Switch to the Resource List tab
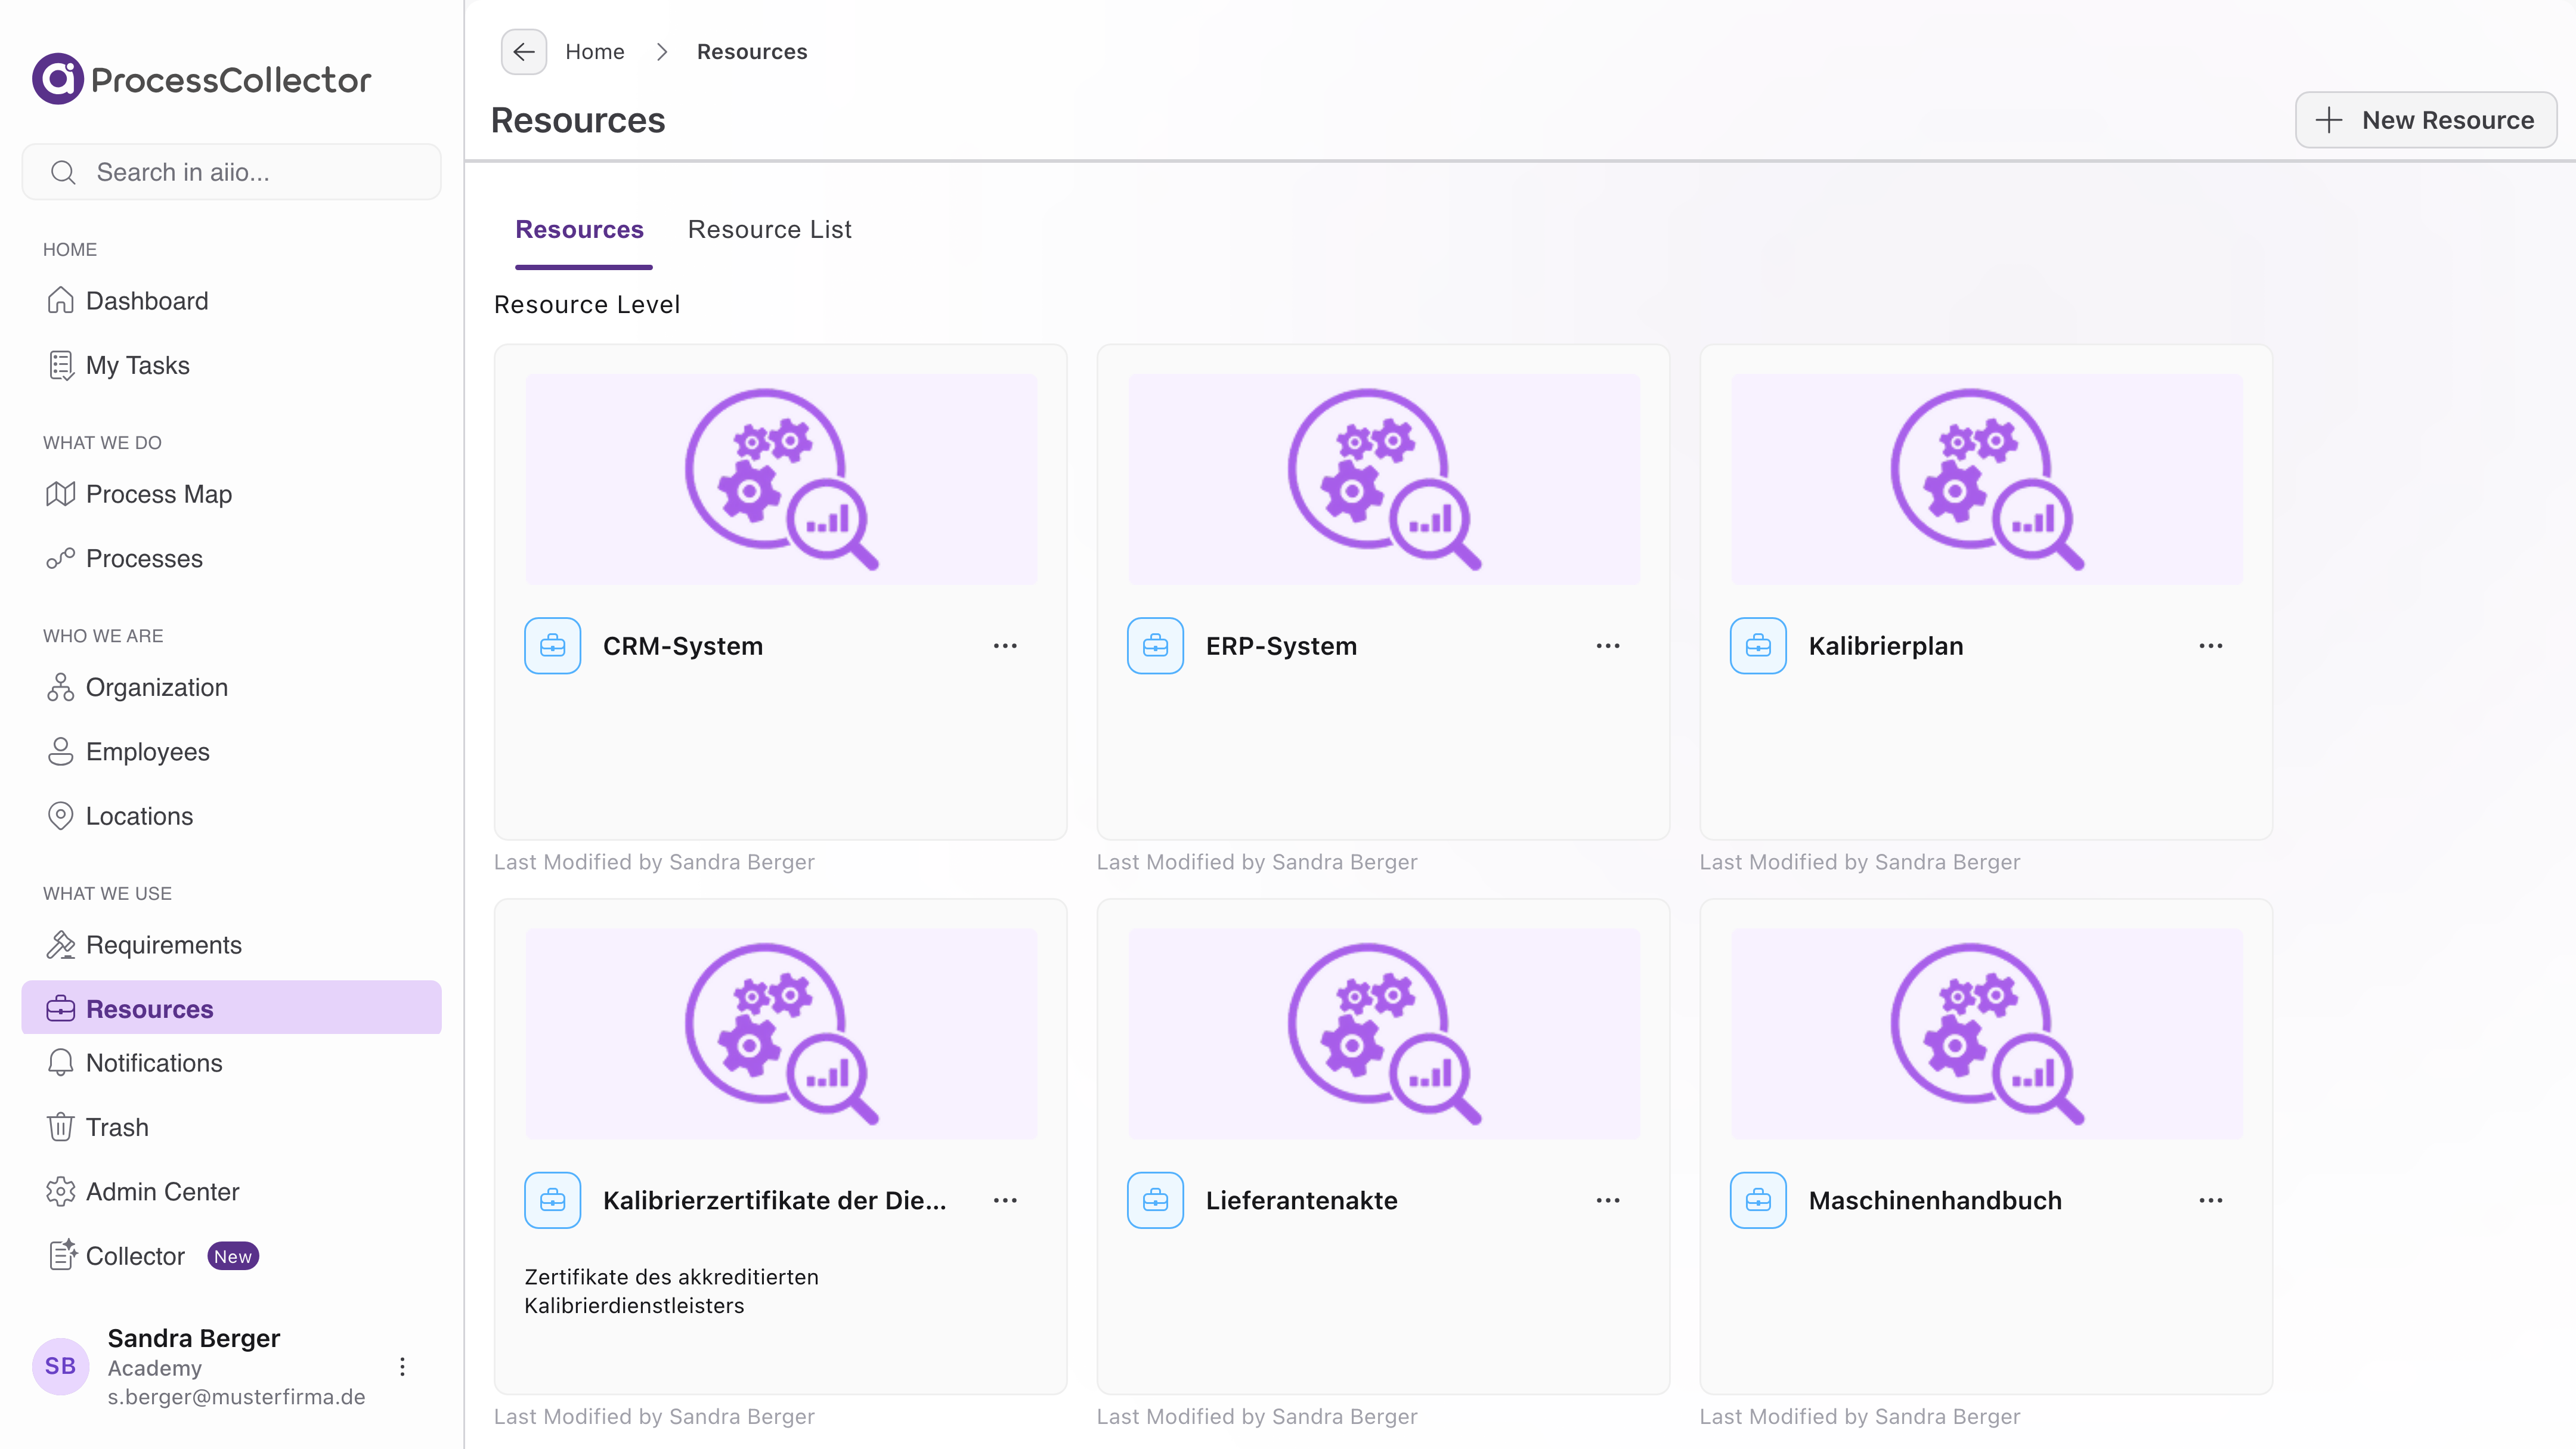This screenshot has height=1449, width=2576. (x=769, y=229)
